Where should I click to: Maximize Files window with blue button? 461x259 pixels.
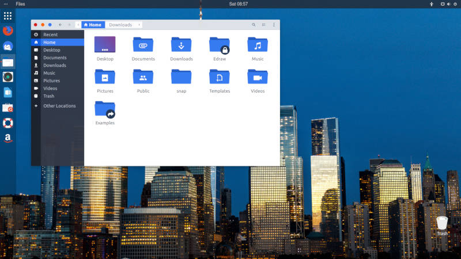(50, 25)
